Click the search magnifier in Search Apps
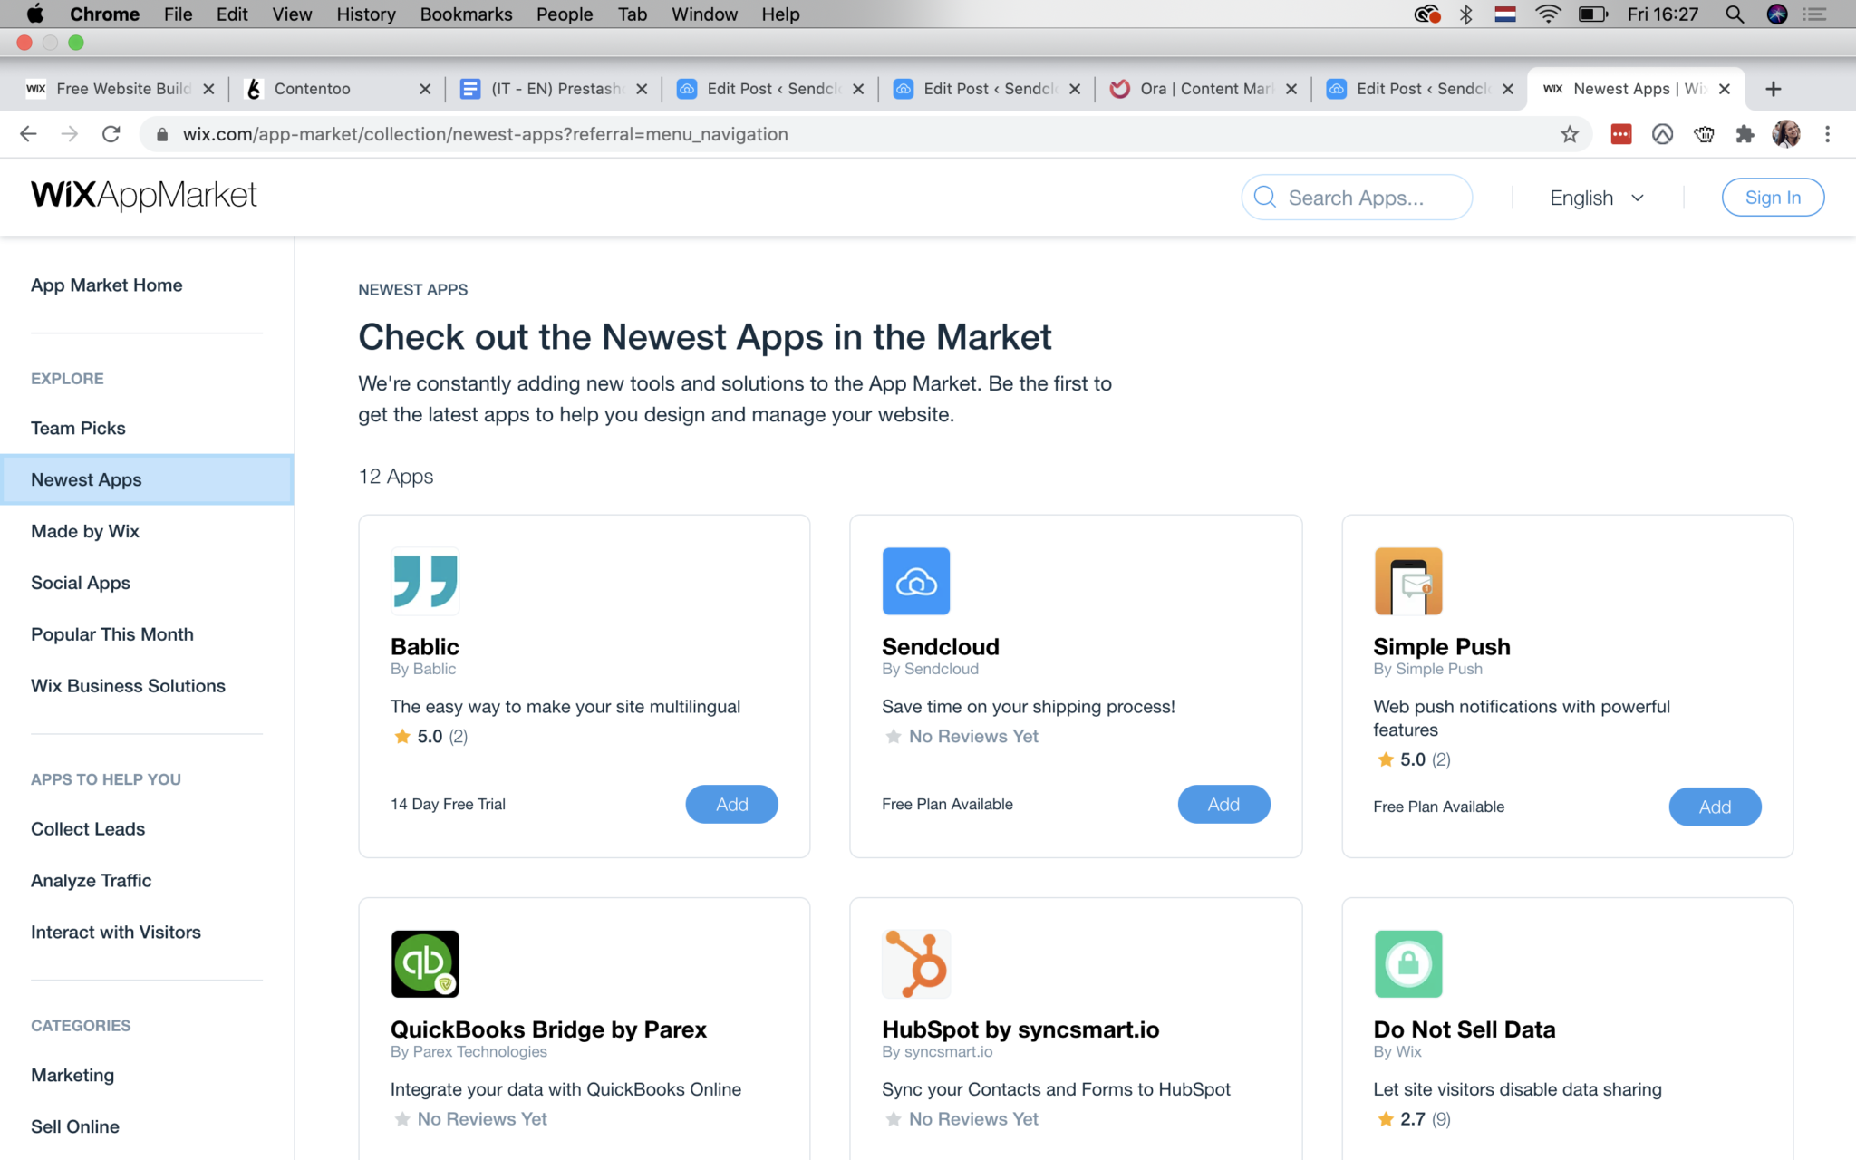 coord(1265,198)
